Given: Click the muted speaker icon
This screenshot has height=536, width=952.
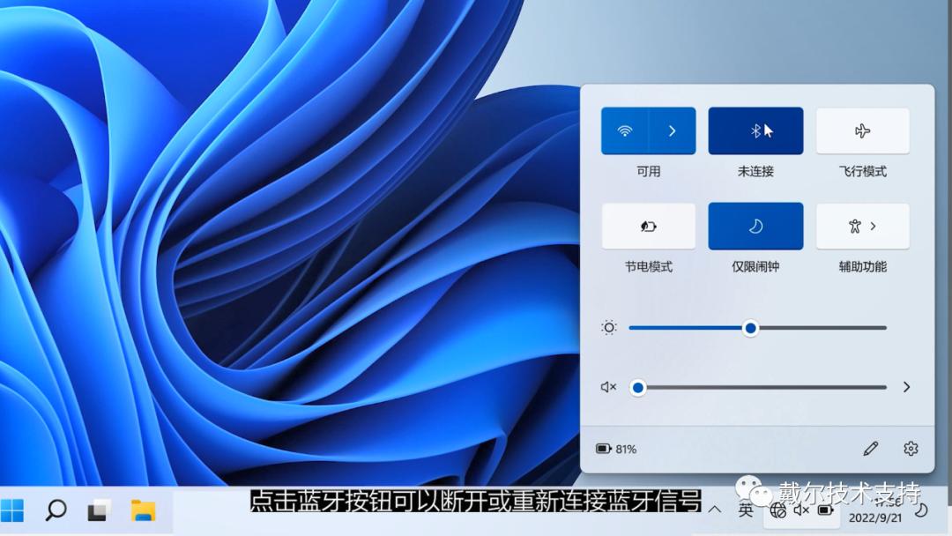Looking at the screenshot, I should click(607, 387).
